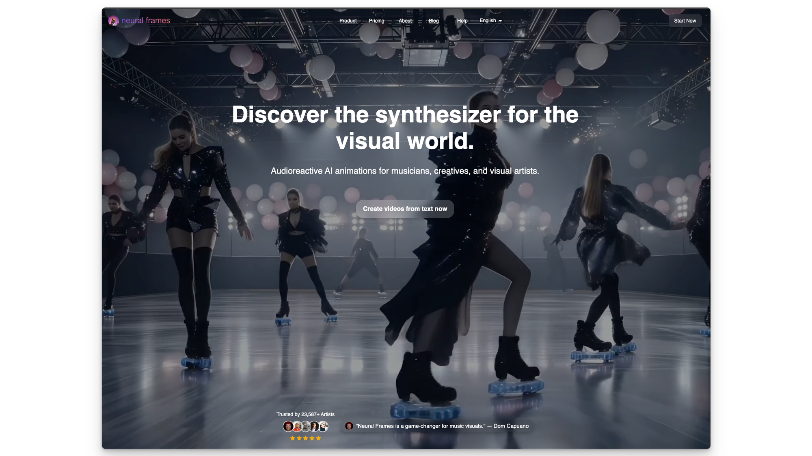Click the first artist avatar with red hat
Viewport: 812px width, 456px height.
(288, 426)
